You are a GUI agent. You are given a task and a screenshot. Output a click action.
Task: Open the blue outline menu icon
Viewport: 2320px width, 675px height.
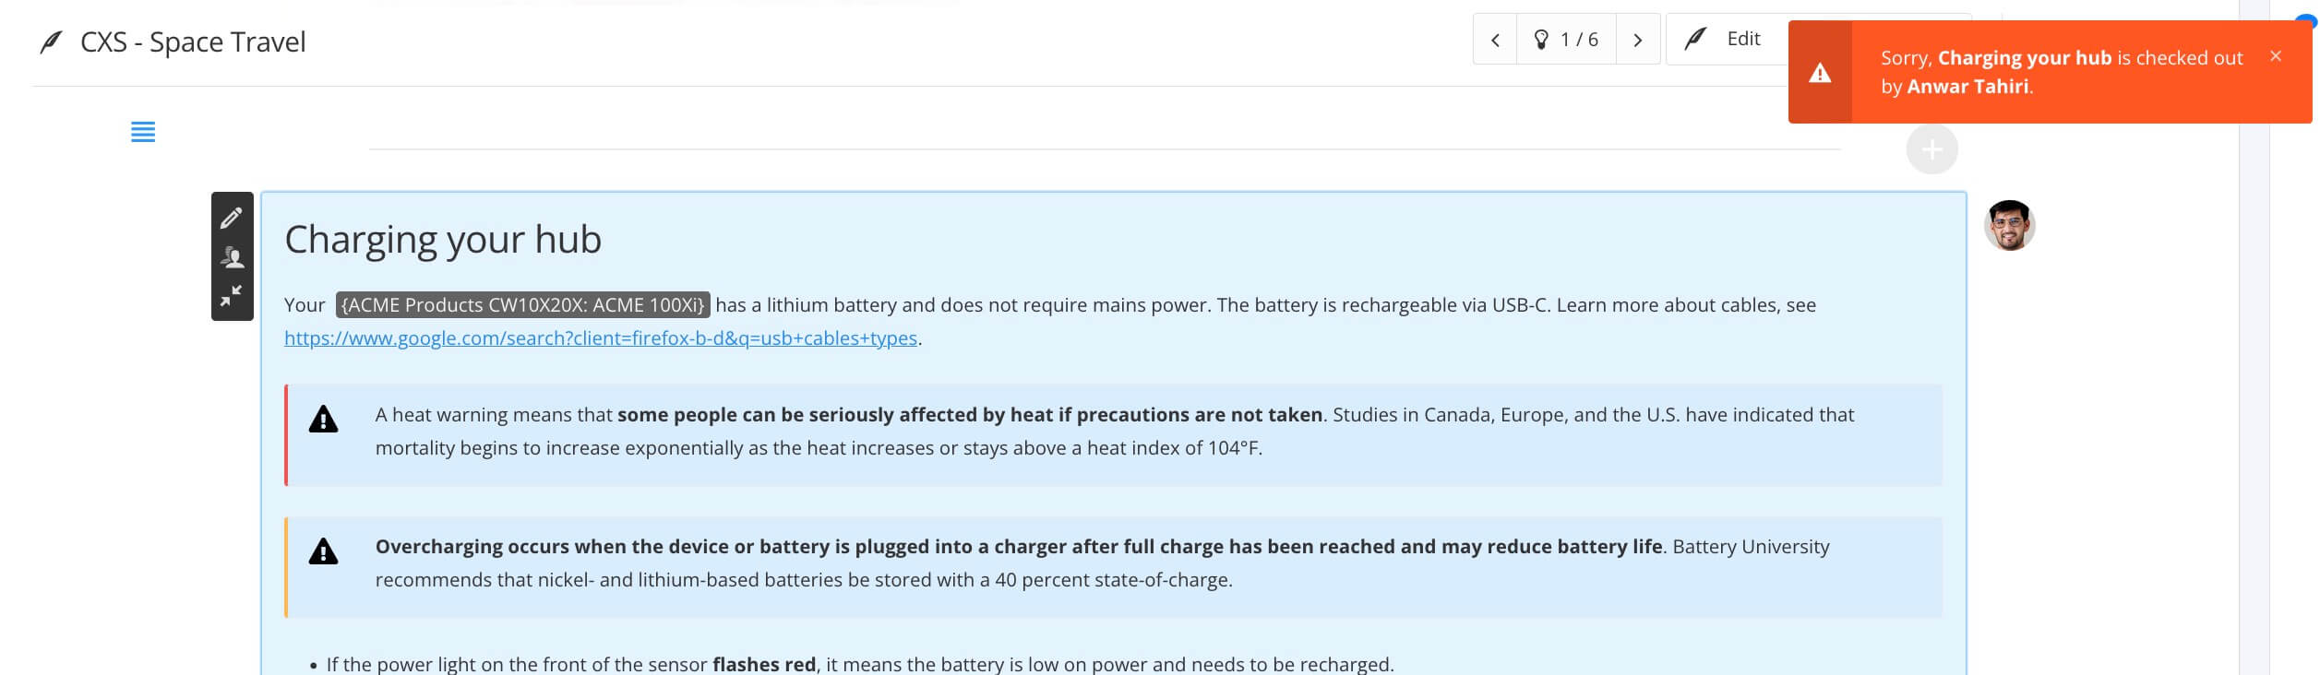tap(143, 132)
